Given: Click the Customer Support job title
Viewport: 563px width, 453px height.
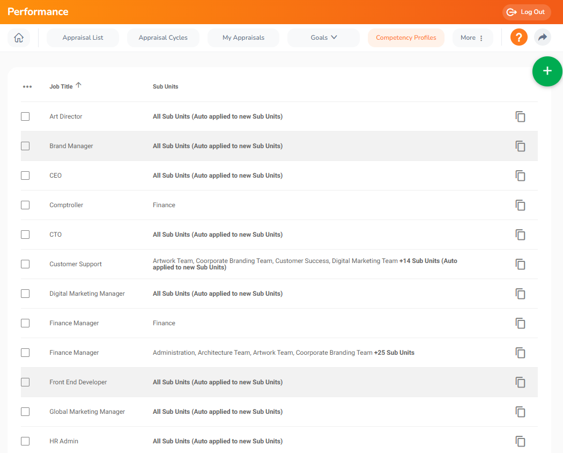Looking at the screenshot, I should (76, 264).
